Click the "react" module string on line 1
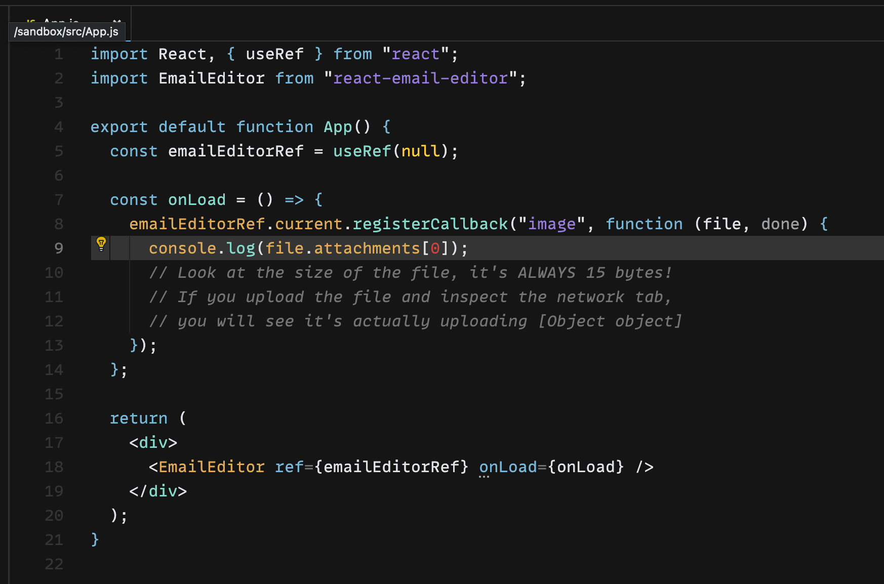884x584 pixels. [416, 54]
